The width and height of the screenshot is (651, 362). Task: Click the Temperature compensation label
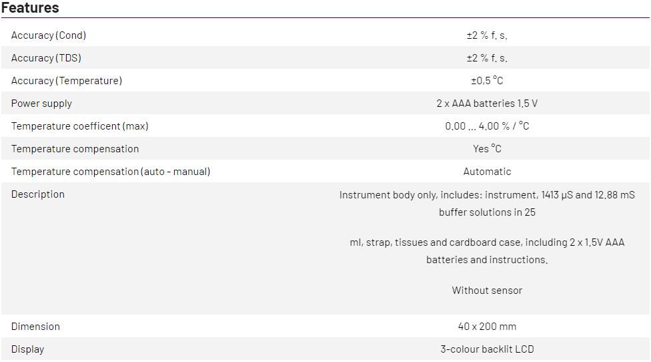click(x=75, y=149)
